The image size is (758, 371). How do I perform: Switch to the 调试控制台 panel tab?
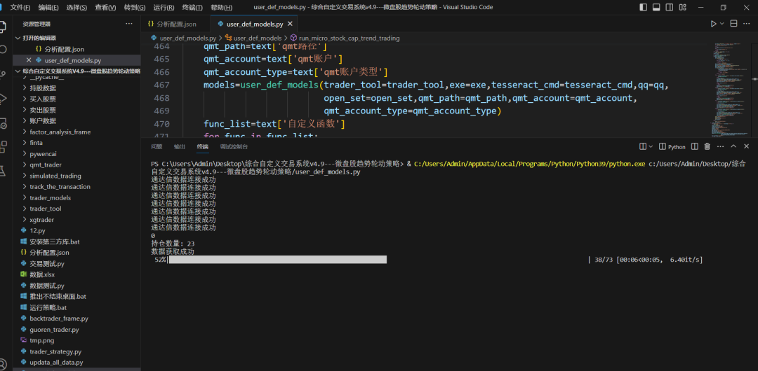click(x=234, y=147)
